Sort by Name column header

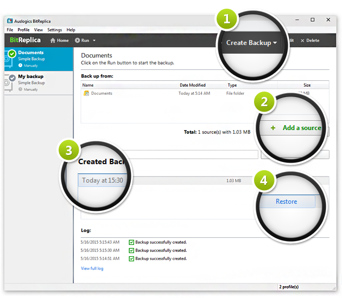click(x=88, y=85)
